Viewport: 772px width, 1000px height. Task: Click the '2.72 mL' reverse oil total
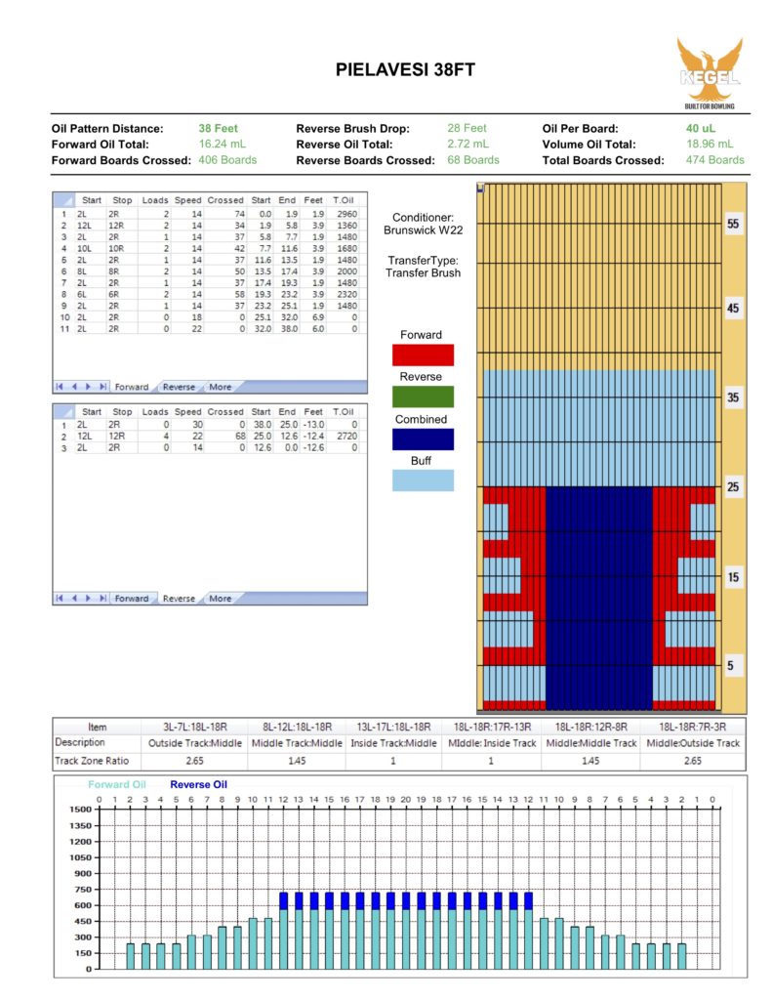click(x=467, y=145)
